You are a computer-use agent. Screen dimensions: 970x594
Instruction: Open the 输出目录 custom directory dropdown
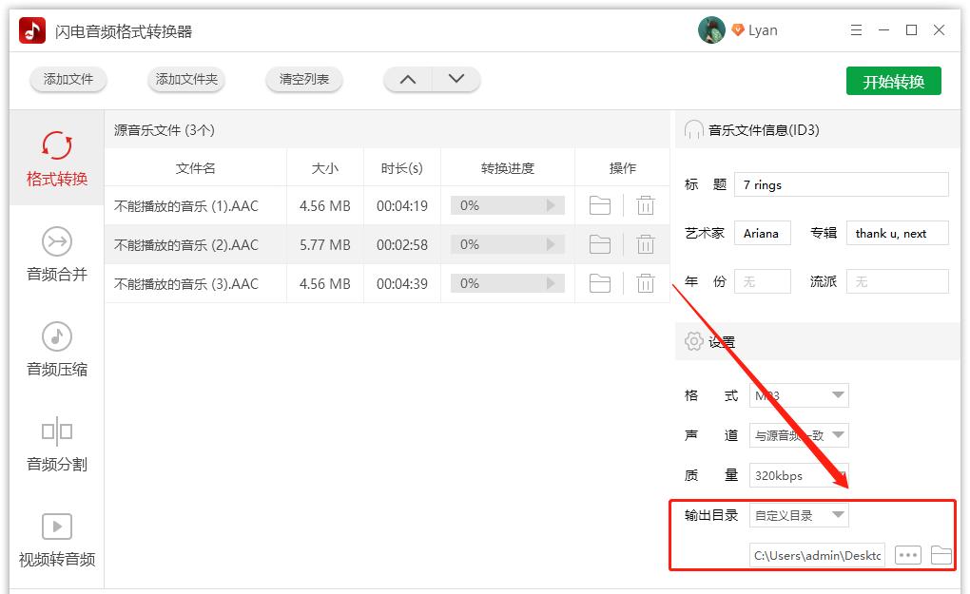799,514
